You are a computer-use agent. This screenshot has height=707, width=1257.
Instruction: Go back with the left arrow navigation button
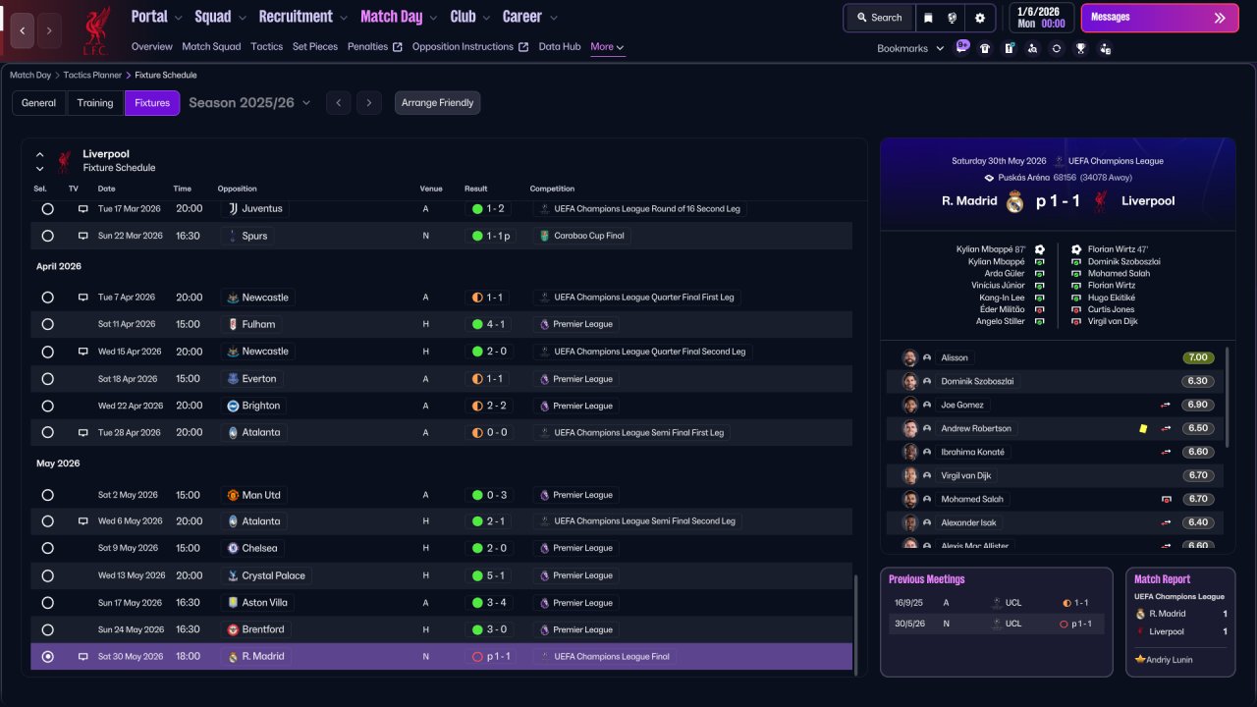click(23, 30)
